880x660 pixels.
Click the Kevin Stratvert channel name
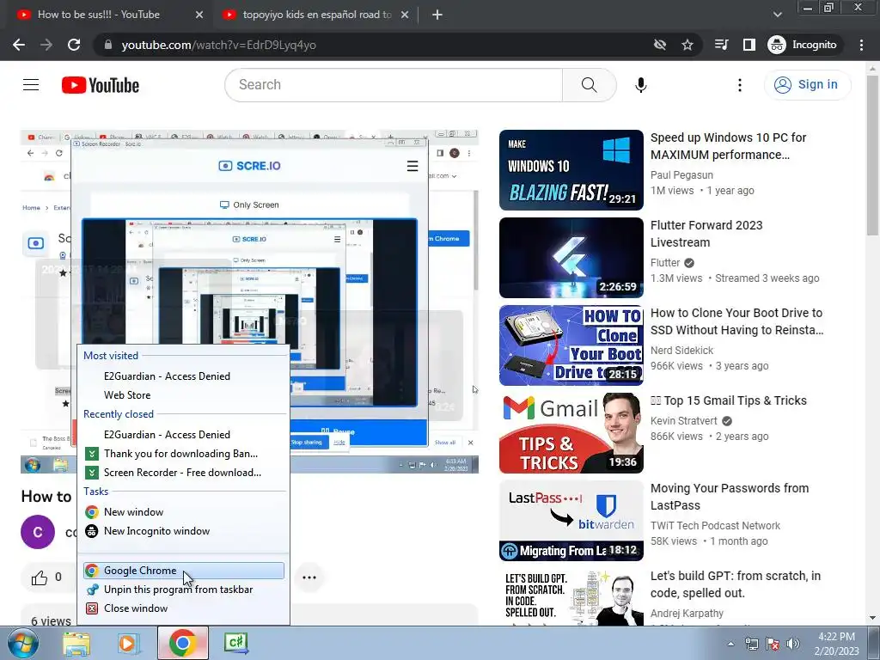pos(683,421)
